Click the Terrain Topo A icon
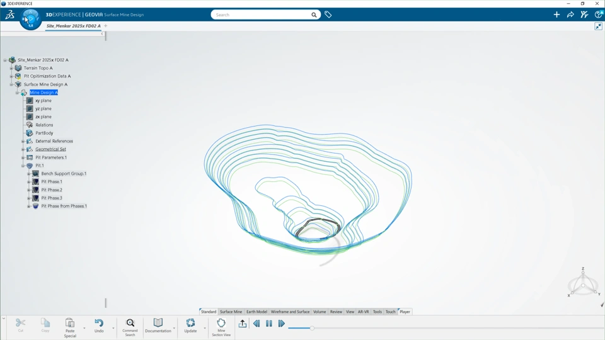This screenshot has height=340, width=605. tap(18, 68)
